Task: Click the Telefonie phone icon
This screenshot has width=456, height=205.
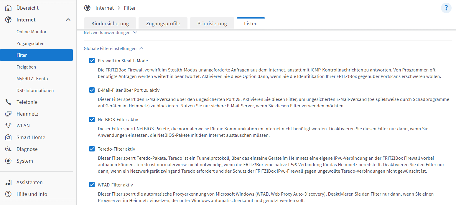Action: 8,102
